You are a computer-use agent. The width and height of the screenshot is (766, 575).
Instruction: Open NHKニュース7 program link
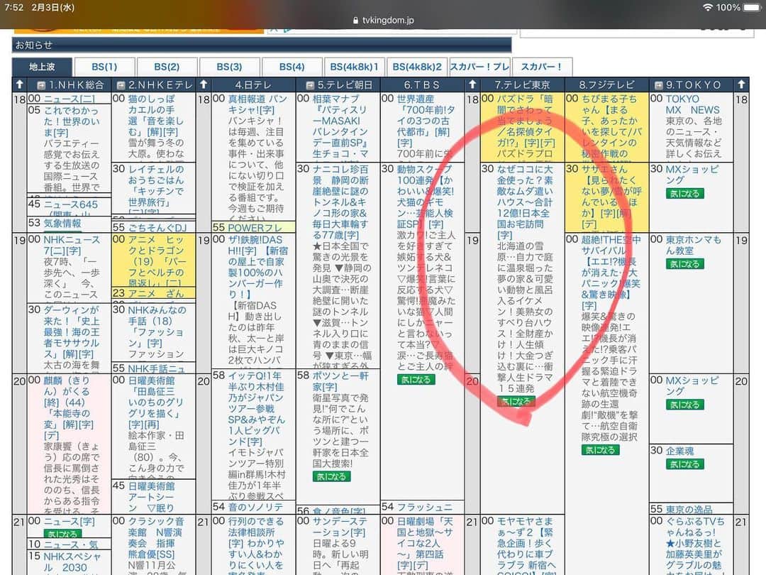click(x=72, y=245)
